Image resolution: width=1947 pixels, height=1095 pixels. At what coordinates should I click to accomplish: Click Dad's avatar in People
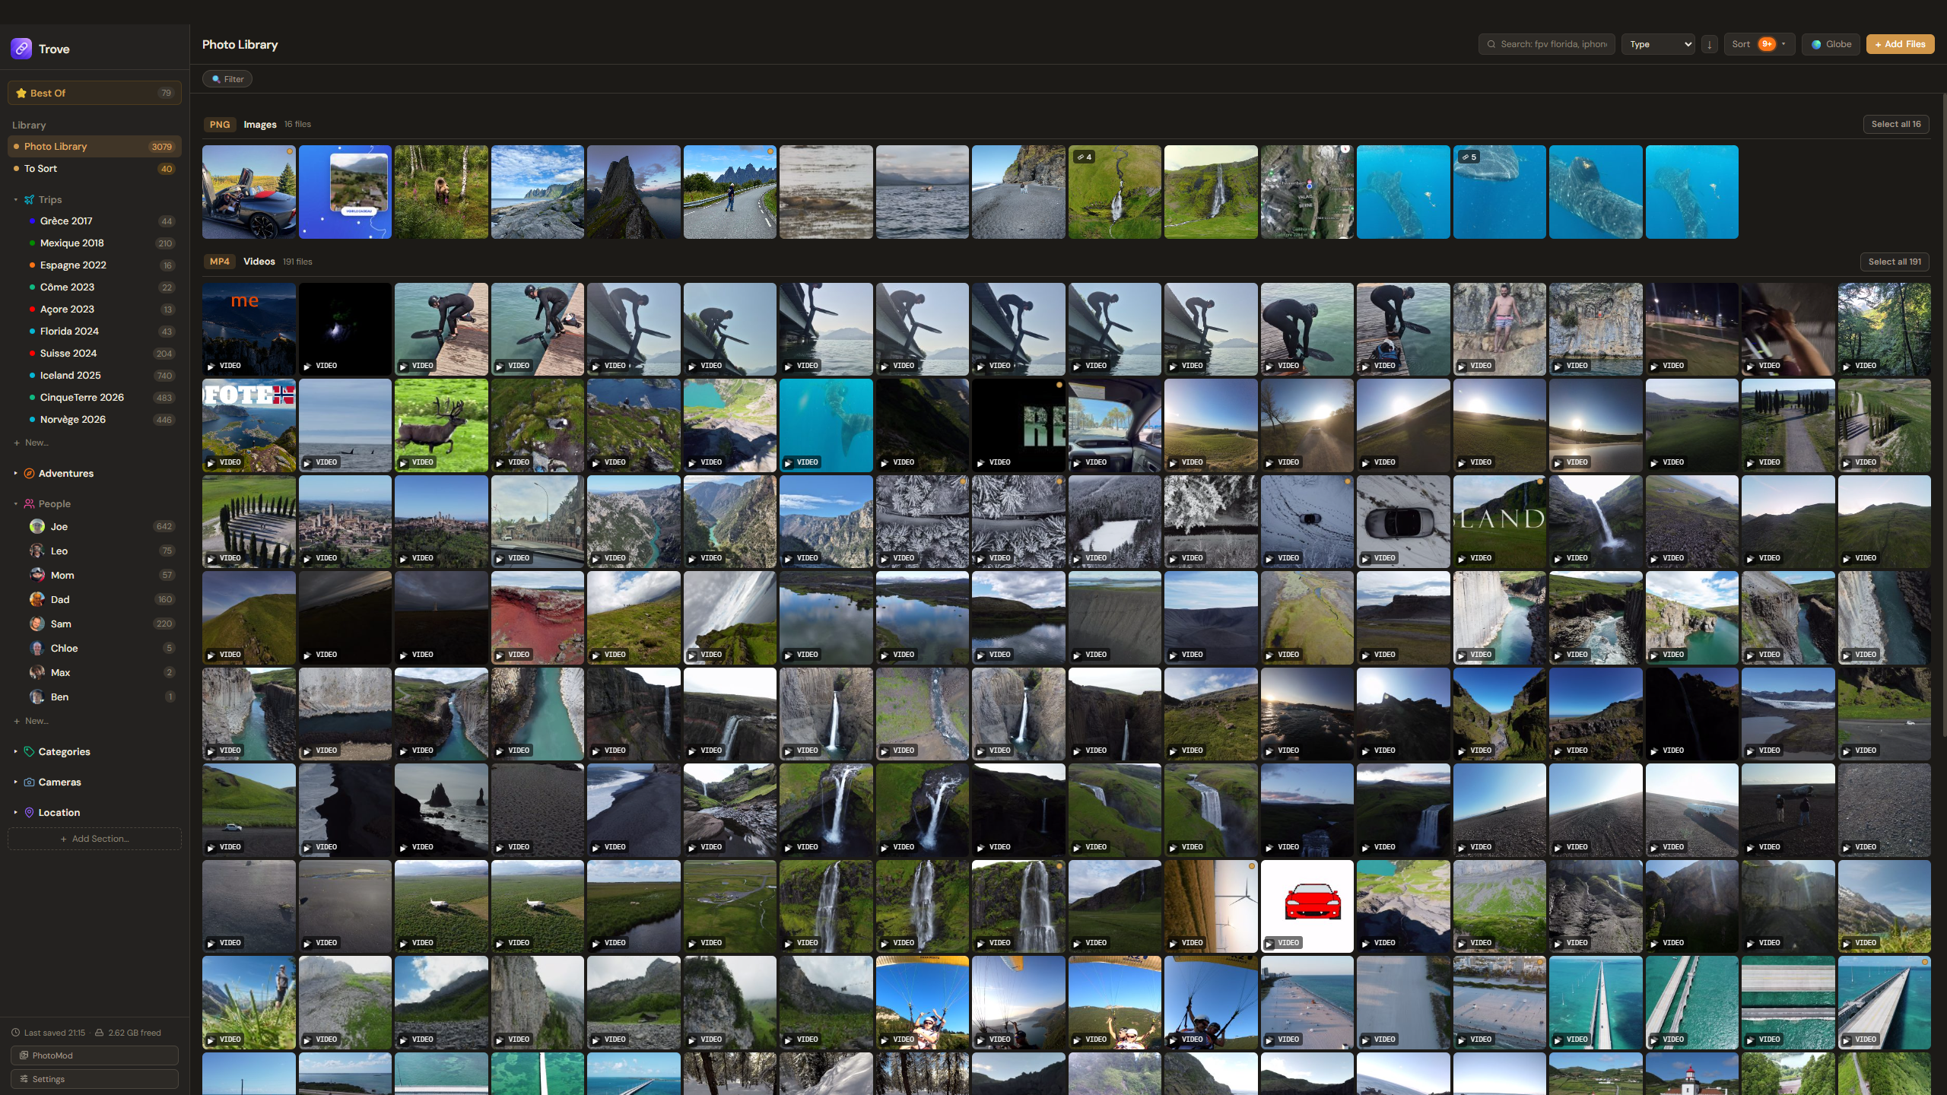[37, 599]
